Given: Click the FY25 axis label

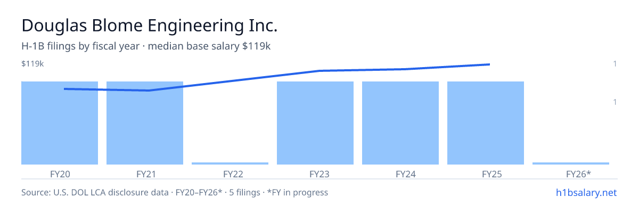Looking at the screenshot, I should pos(486,174).
